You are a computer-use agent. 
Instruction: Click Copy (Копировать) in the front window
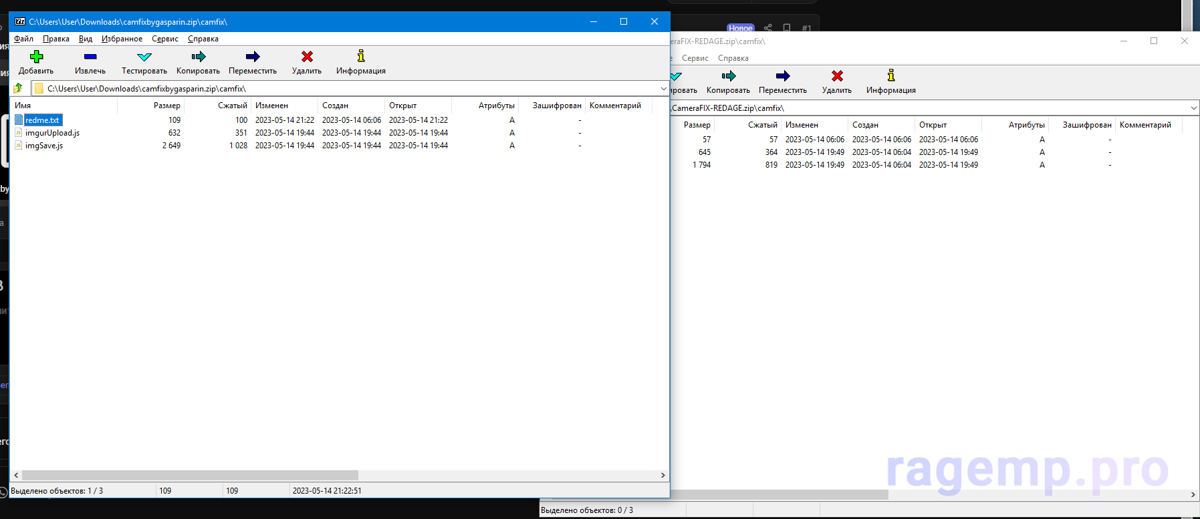198,57
